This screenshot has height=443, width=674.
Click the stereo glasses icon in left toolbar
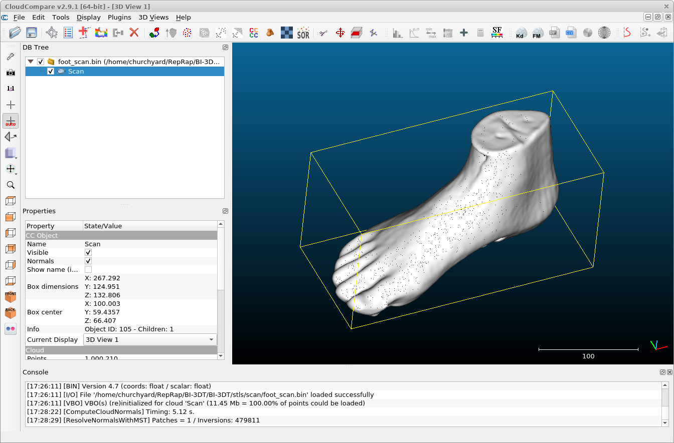tap(11, 329)
